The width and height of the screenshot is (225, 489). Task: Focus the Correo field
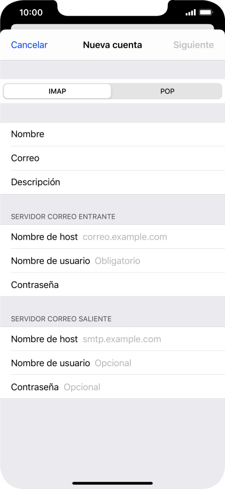click(x=112, y=158)
